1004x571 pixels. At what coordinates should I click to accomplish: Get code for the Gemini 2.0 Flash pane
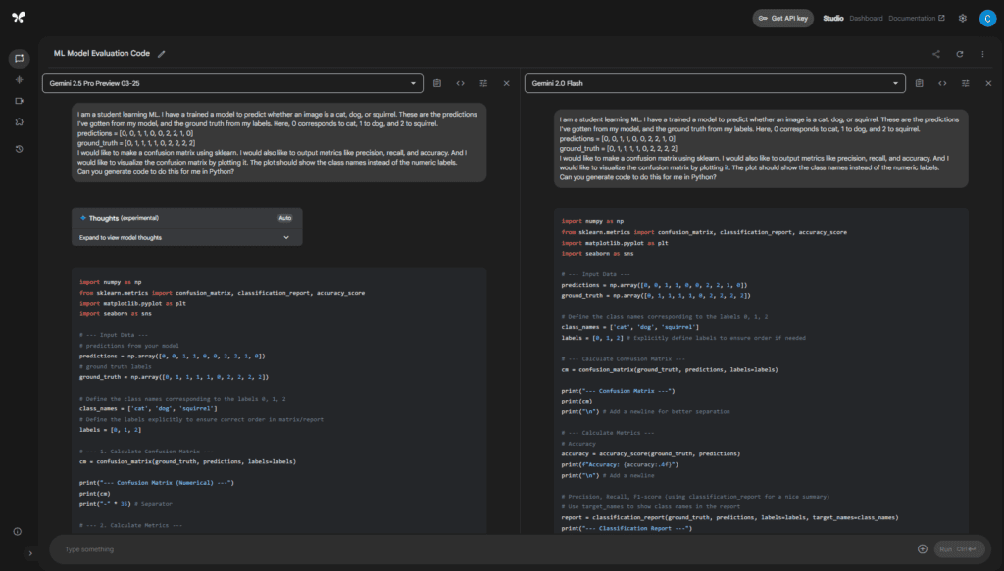(x=942, y=83)
